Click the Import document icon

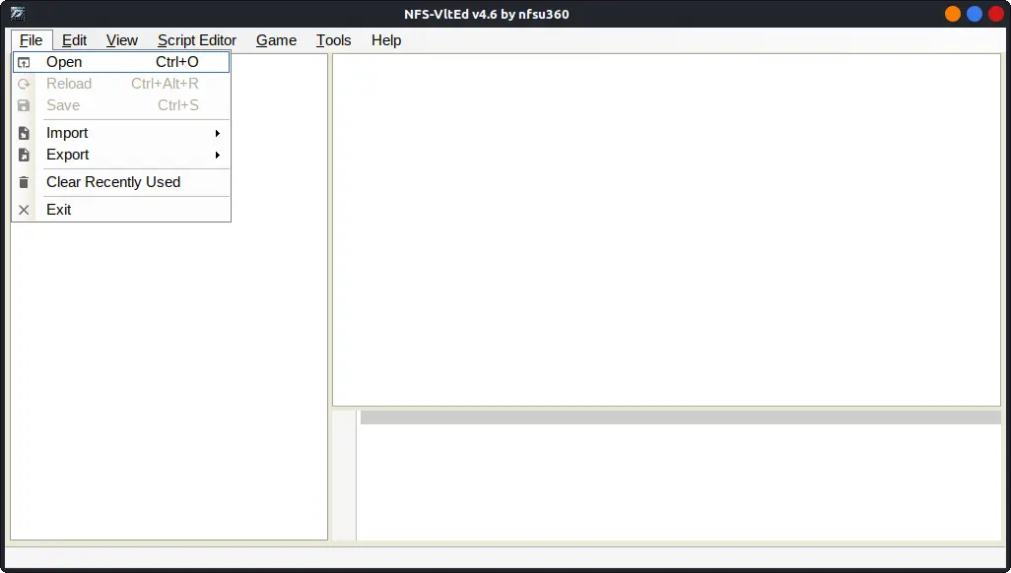pos(24,134)
